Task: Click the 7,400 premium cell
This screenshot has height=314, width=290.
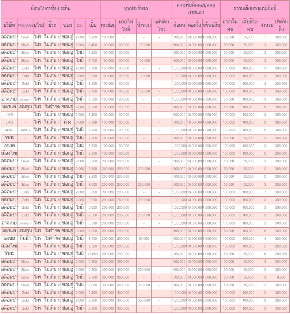Action: 92,45
